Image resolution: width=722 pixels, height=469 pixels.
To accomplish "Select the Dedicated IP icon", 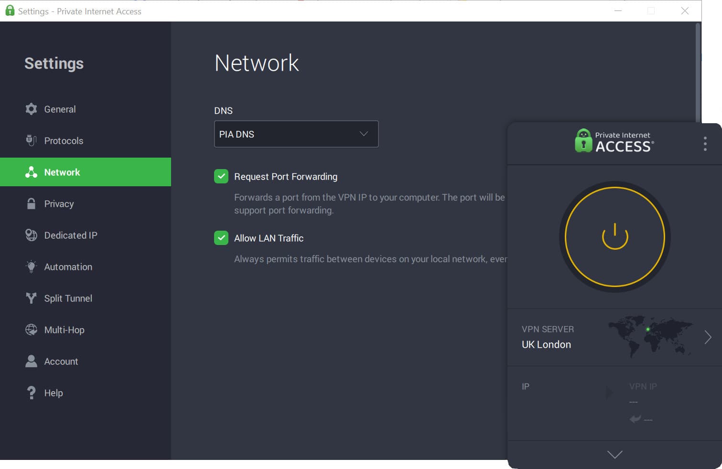I will click(x=31, y=235).
